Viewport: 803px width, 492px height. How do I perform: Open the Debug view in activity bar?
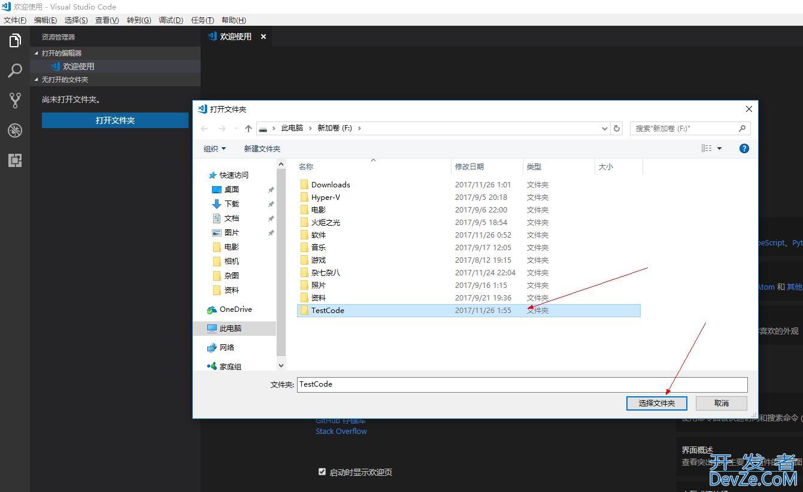(x=15, y=130)
